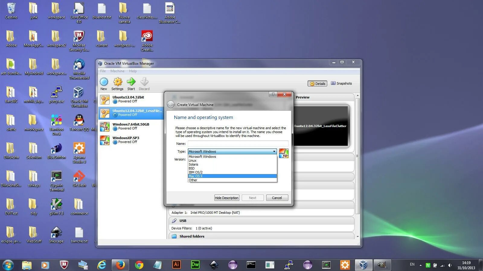Click the Aptana Studio 3 desktop icon

pyautogui.click(x=79, y=153)
